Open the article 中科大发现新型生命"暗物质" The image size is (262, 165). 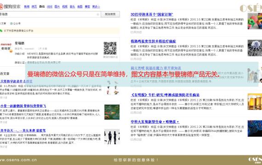click(x=155, y=122)
